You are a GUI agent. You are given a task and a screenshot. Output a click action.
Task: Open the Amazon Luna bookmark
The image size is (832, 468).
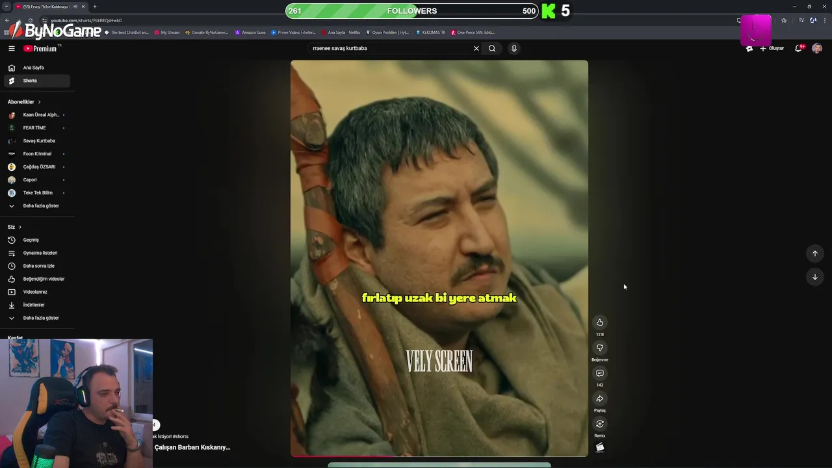251,32
